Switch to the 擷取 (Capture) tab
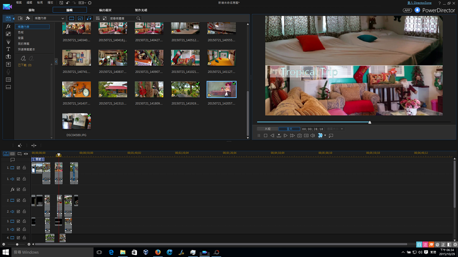 pyautogui.click(x=32, y=10)
